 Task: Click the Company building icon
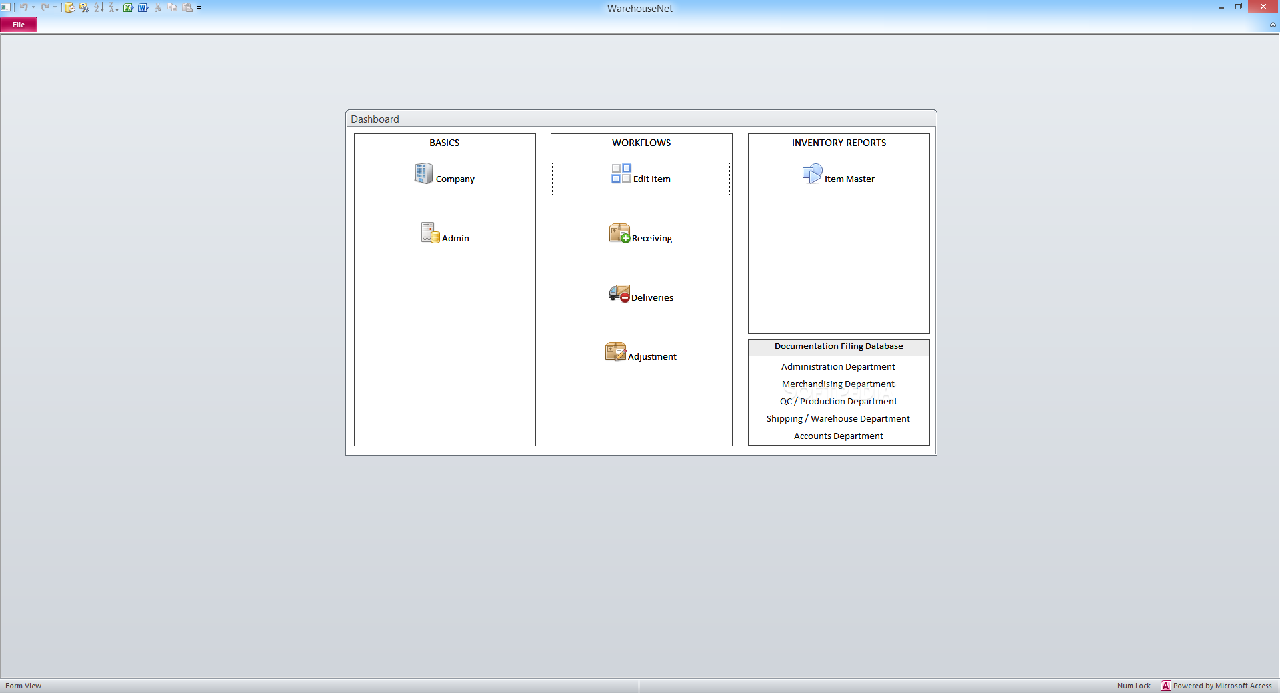pyautogui.click(x=424, y=173)
